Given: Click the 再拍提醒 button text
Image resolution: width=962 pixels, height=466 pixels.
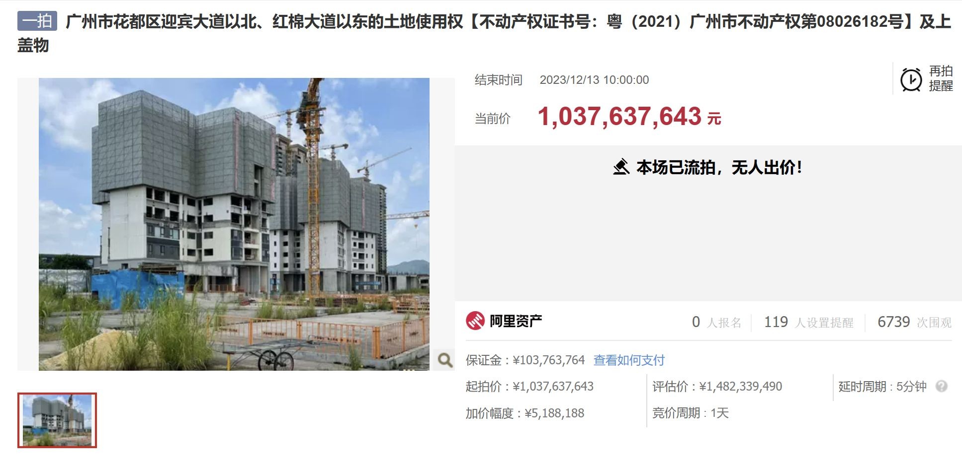Looking at the screenshot, I should 941,78.
